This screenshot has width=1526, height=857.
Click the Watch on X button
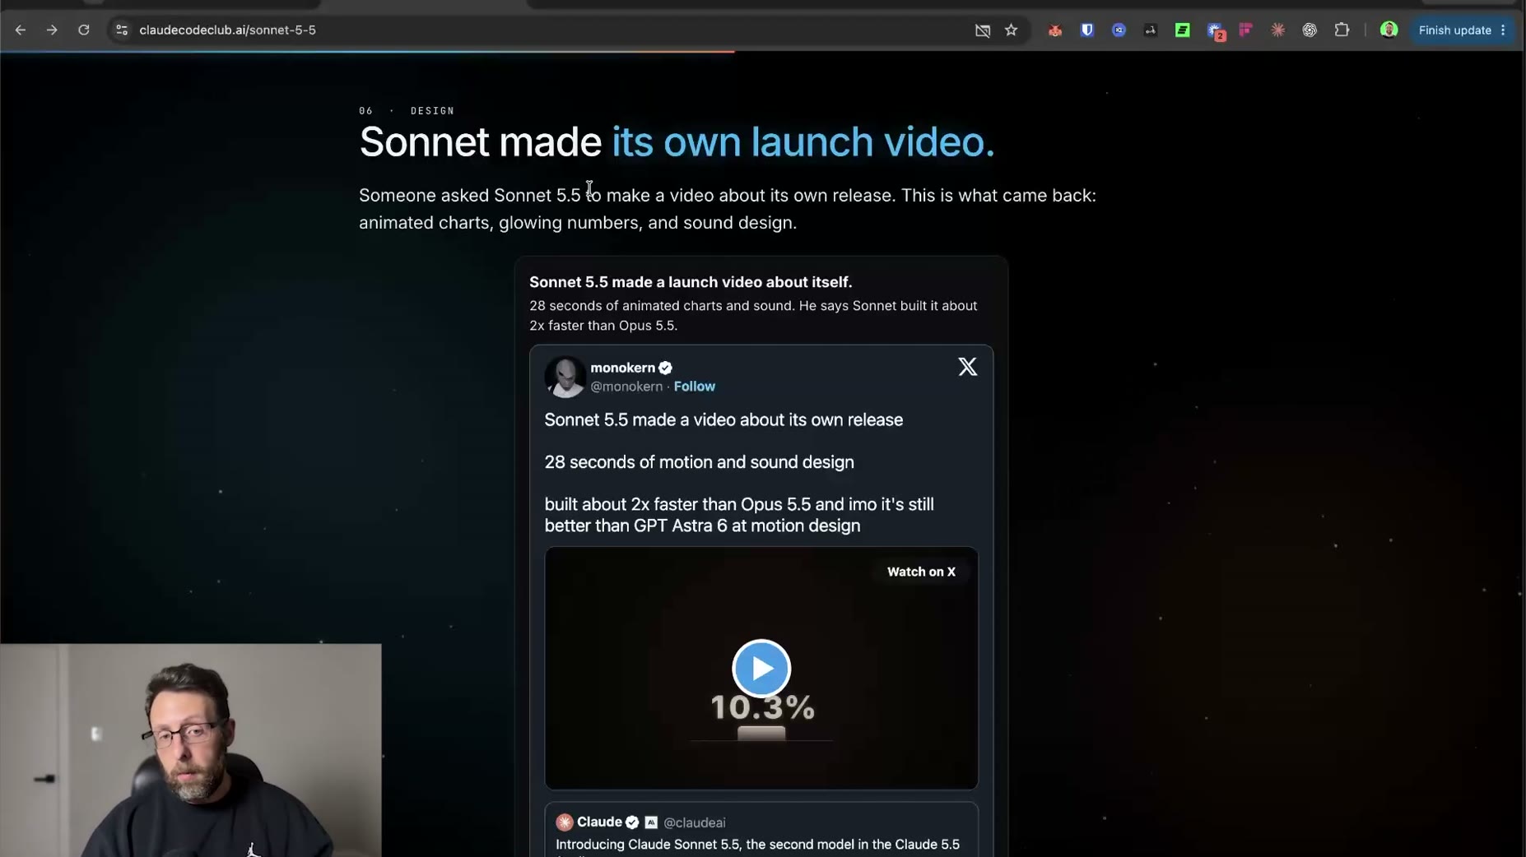point(921,572)
